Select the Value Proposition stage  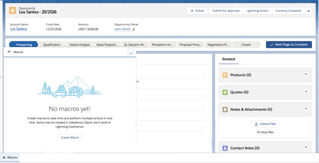click(107, 45)
